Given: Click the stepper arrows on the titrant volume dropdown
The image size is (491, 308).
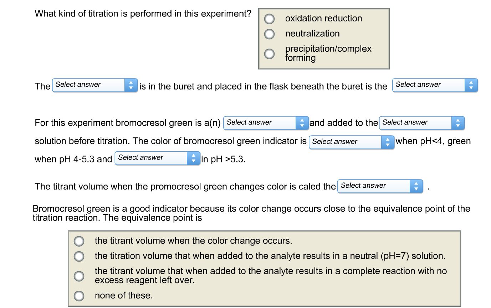Looking at the screenshot, I should (x=416, y=186).
